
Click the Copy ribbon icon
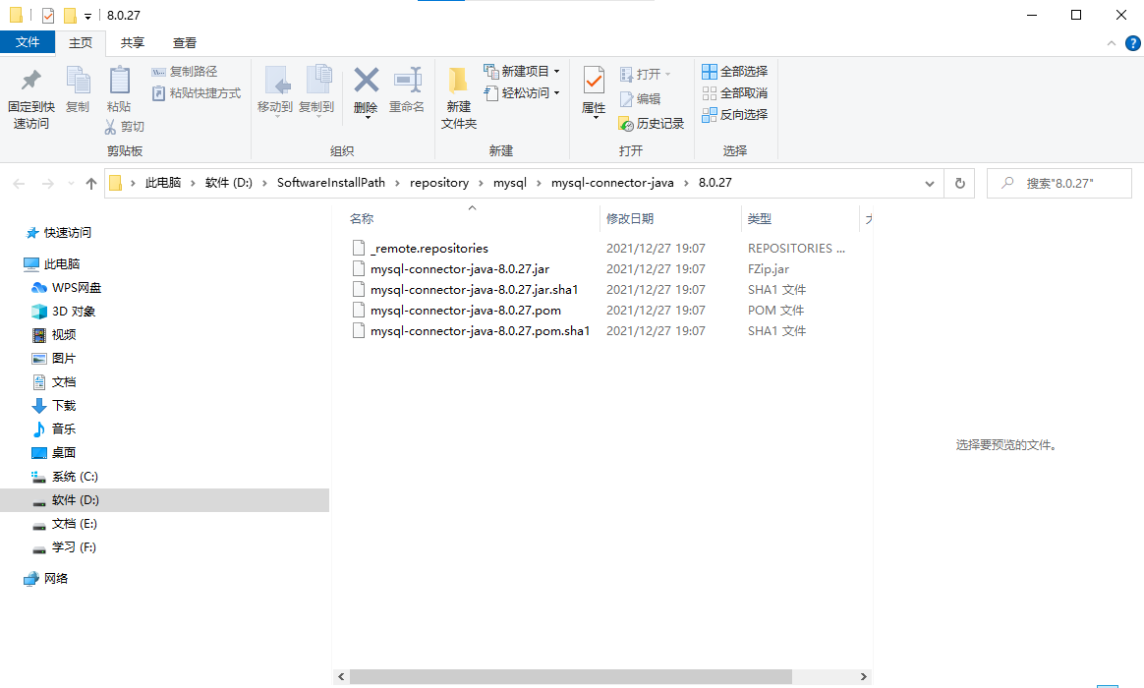78,80
